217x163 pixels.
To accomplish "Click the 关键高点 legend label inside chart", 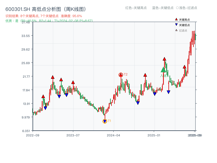I will (184, 20).
